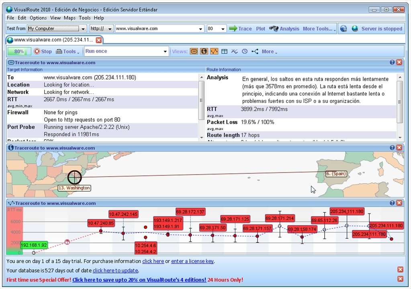
Task: Click the graph panel title icon
Action: (11, 203)
